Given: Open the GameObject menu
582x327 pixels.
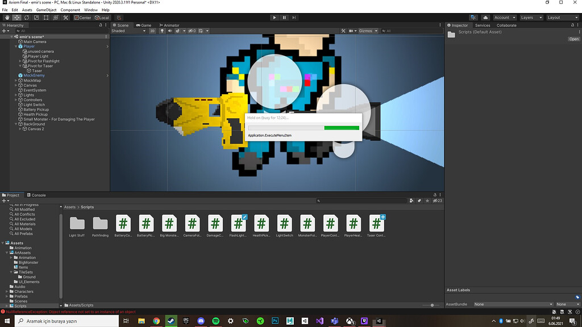Looking at the screenshot, I should tap(46, 9).
